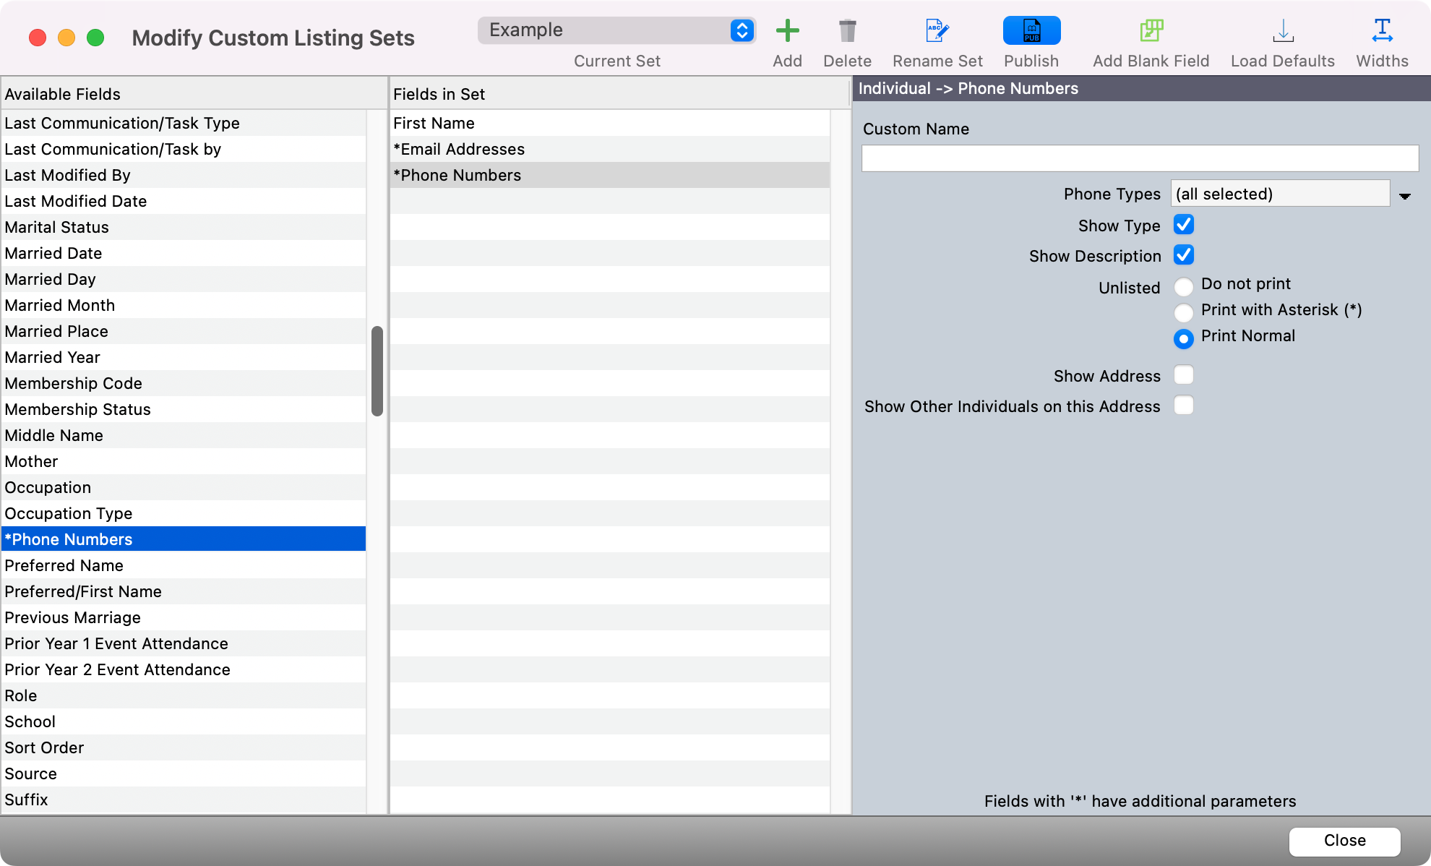The image size is (1431, 866).
Task: Select Membership Status in Available Fields
Action: tap(78, 410)
